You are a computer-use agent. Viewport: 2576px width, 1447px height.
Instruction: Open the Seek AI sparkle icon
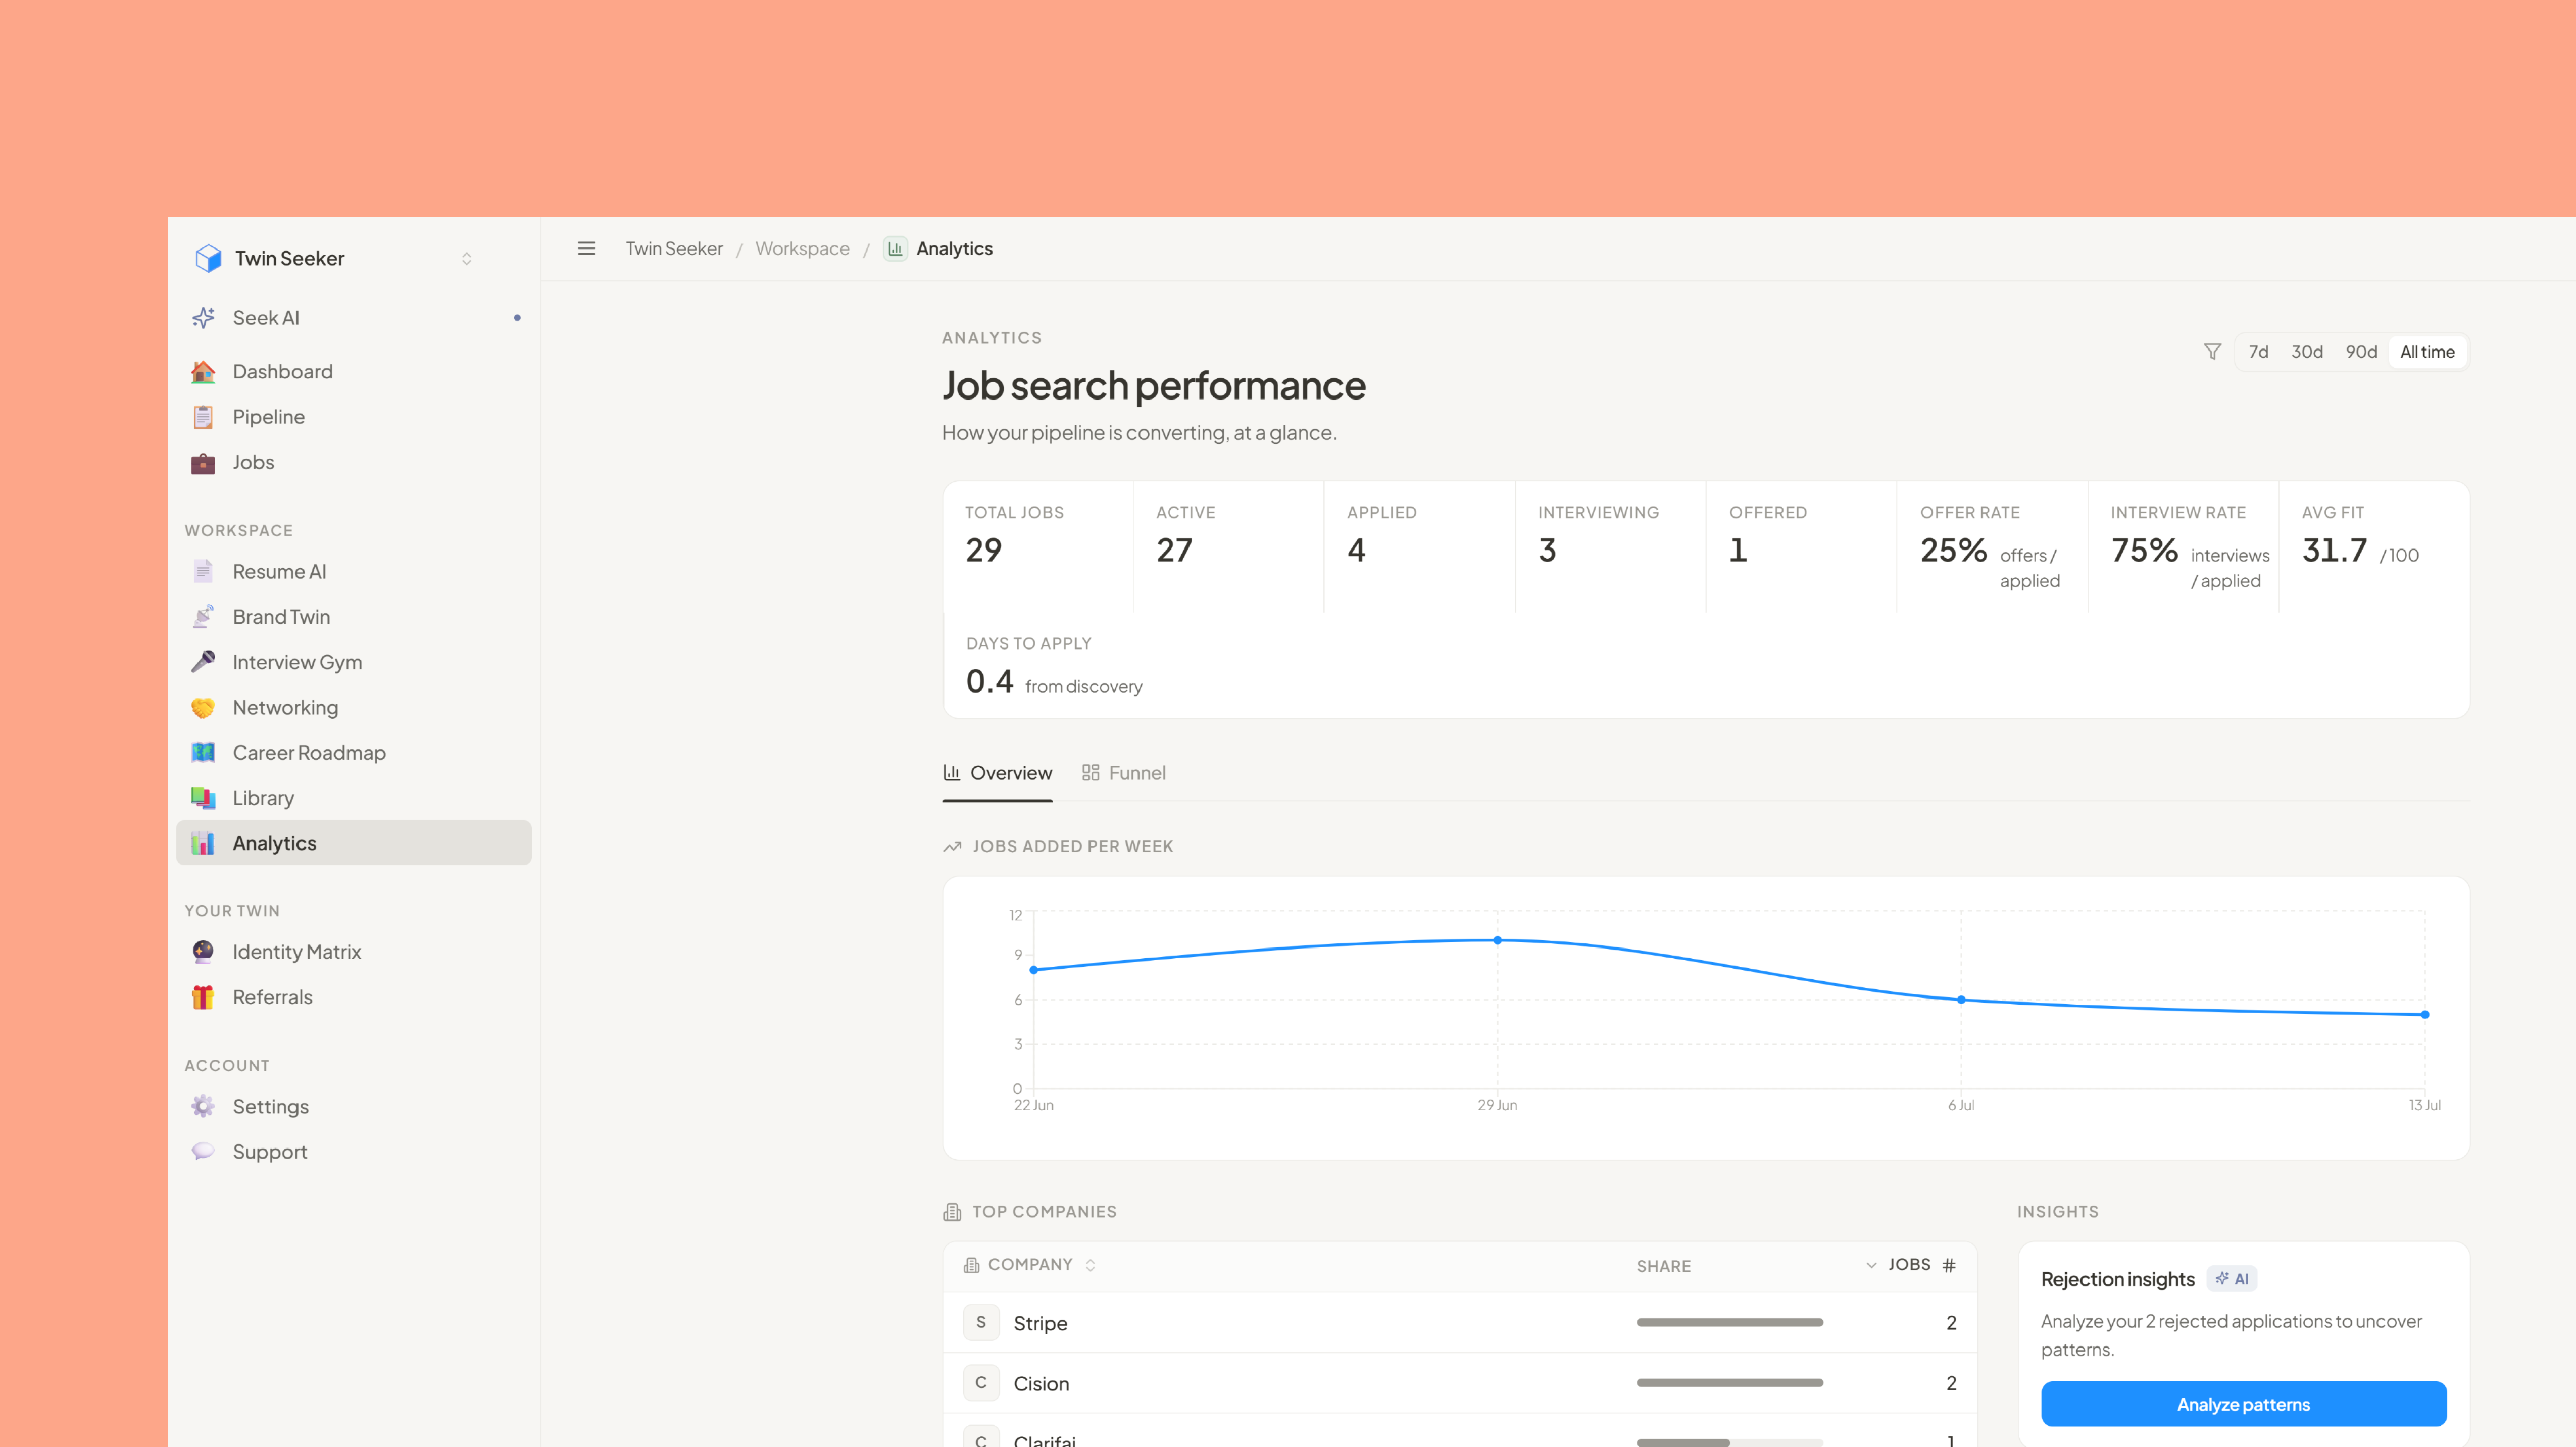click(x=203, y=318)
